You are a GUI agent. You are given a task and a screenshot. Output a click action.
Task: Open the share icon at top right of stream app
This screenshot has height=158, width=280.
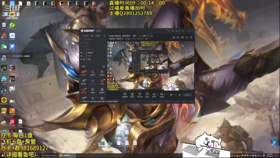[191, 38]
